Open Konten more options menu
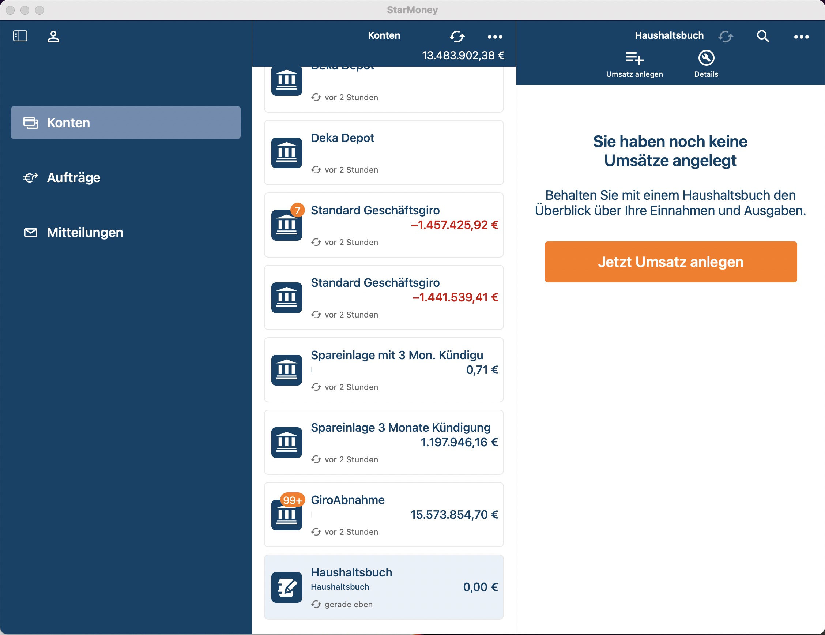Screen dimensions: 825x635 coord(495,37)
